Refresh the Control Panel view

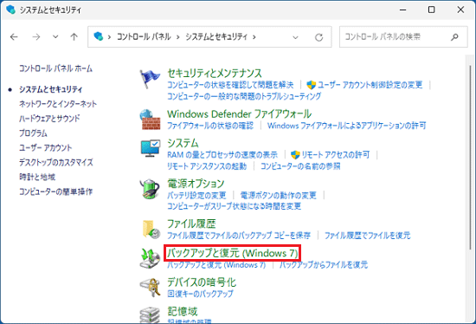point(318,37)
